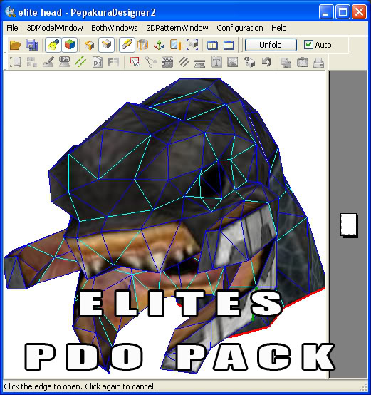Image resolution: width=371 pixels, height=395 pixels.
Task: Click the diagonal lines icon
Action: [x=184, y=62]
